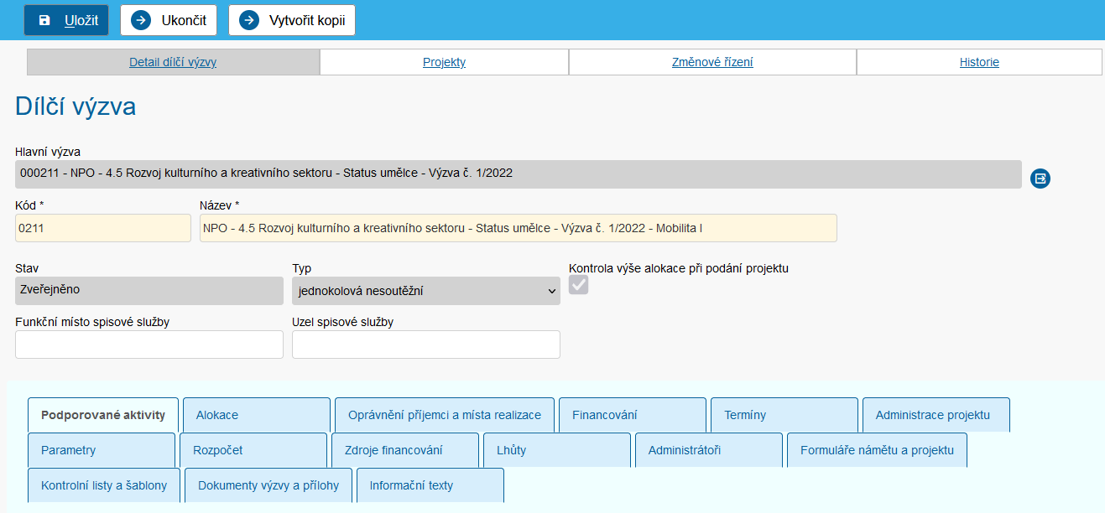Click into the Kód input field

tap(103, 228)
